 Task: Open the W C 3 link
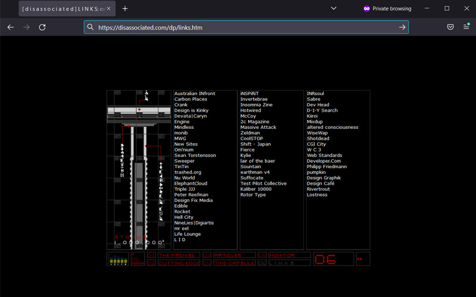coord(314,150)
